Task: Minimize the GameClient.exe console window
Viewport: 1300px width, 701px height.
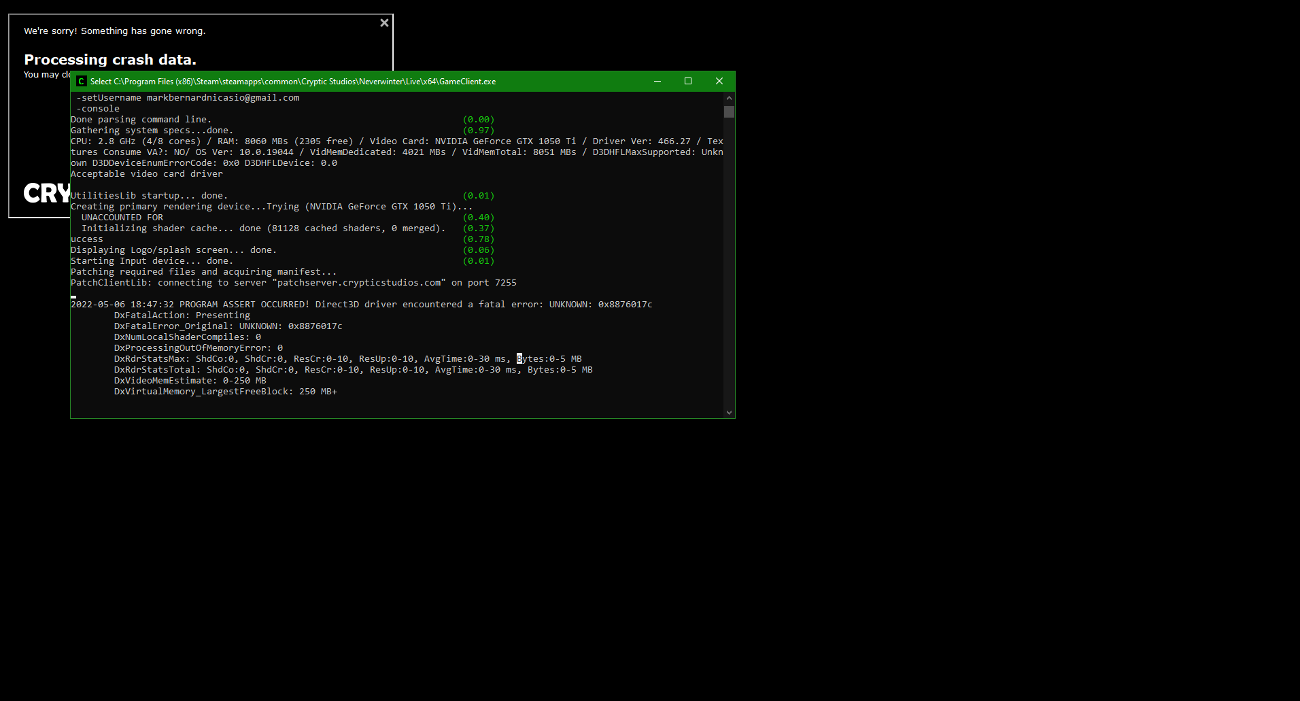Action: click(x=657, y=81)
